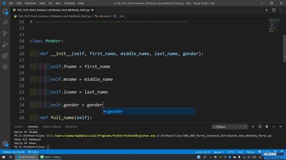
Task: Open the icon below Extensions in the activity bar
Action: [5, 67]
